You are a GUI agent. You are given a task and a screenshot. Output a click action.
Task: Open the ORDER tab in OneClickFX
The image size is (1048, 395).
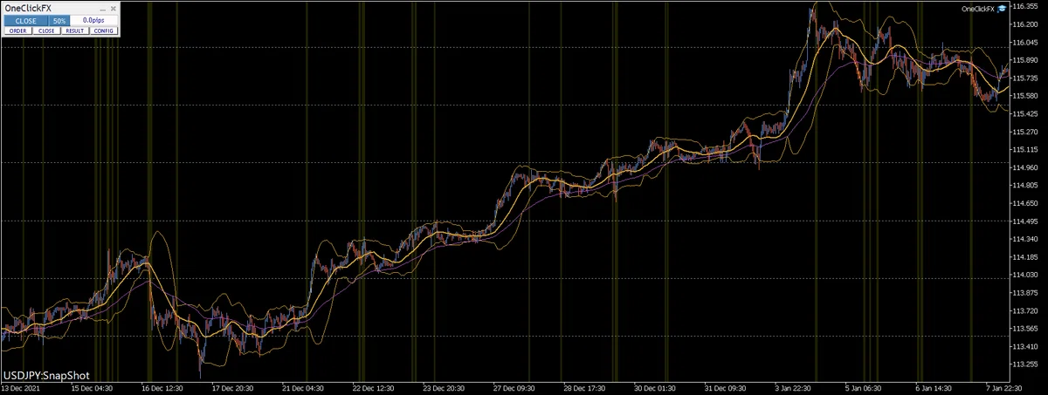click(17, 31)
